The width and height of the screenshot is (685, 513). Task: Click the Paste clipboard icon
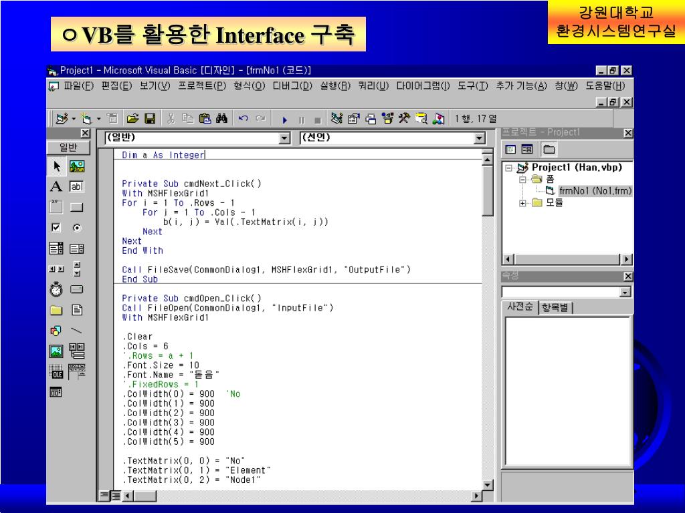[205, 118]
